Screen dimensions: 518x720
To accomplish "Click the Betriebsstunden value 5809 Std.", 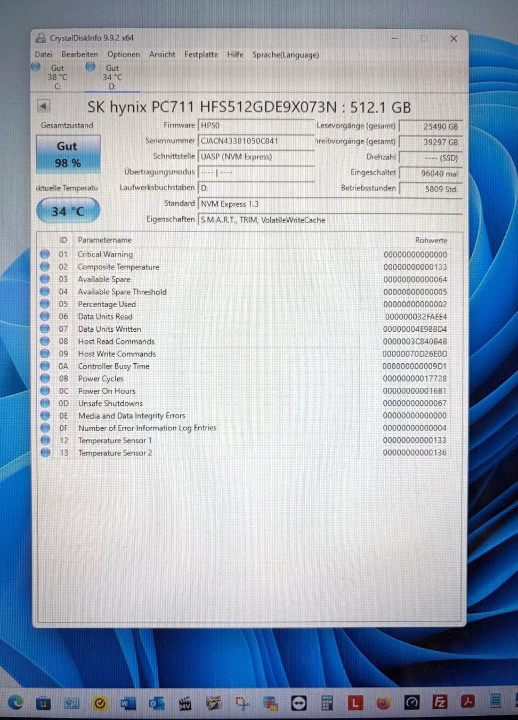I will pos(431,189).
